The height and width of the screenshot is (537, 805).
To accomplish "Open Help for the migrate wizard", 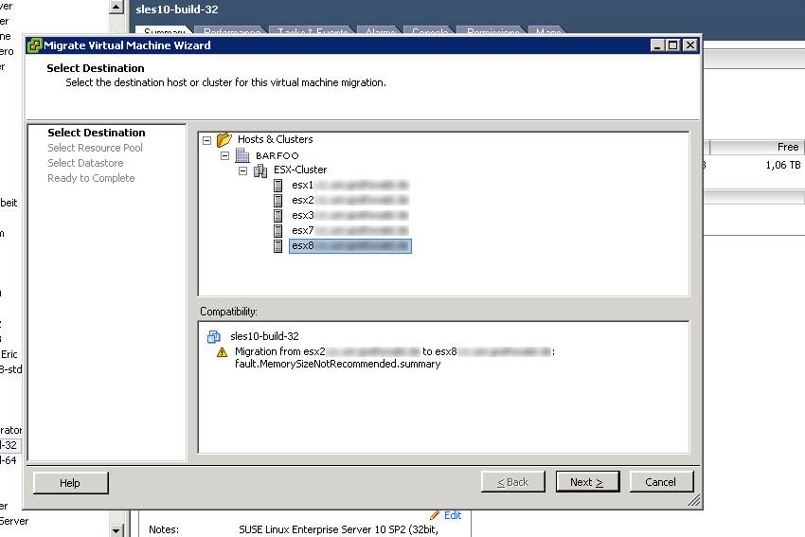I will point(70,483).
